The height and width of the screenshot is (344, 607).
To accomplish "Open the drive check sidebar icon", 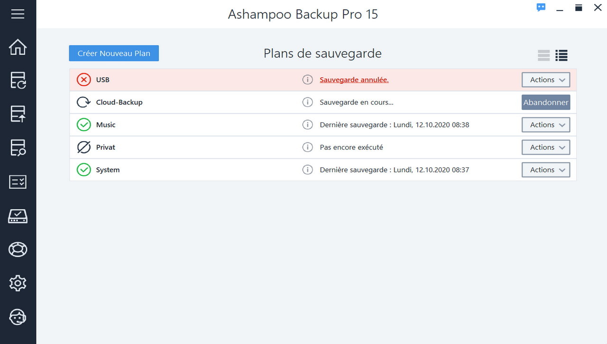I will coord(18,216).
